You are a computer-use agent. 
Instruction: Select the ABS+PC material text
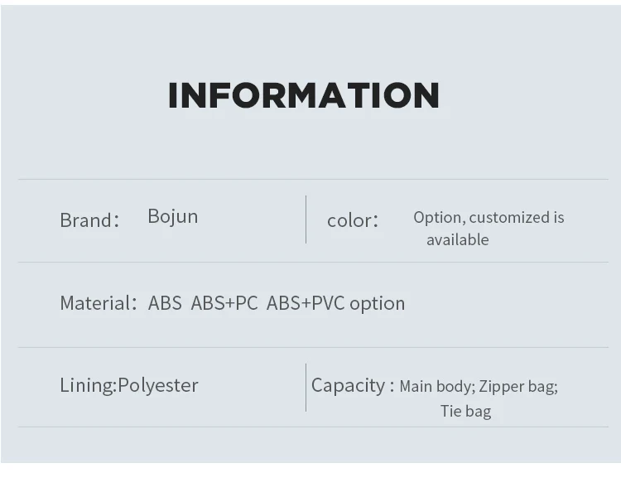tap(224, 303)
